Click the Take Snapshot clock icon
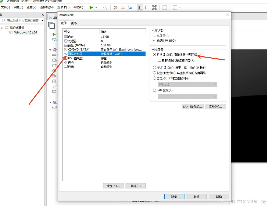Image resolution: width=267 pixels, height=206 pixels. pos(115,7)
